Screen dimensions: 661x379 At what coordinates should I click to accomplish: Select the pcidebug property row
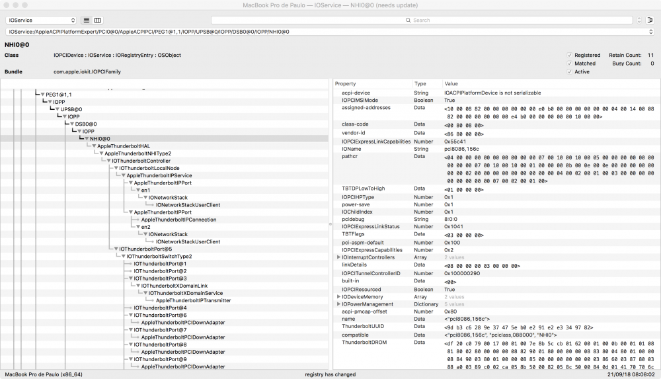point(496,220)
